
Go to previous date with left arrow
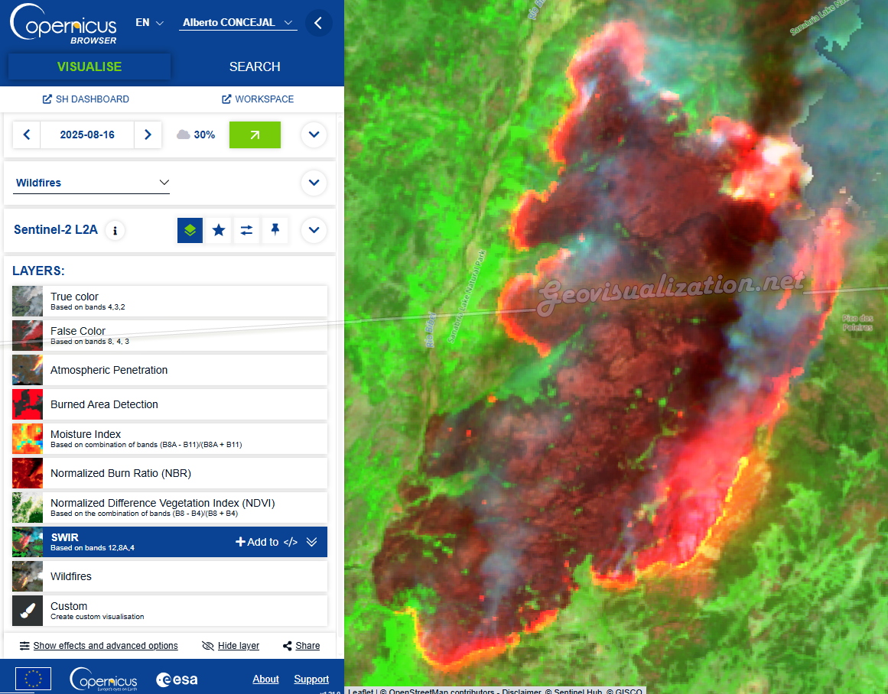click(27, 135)
